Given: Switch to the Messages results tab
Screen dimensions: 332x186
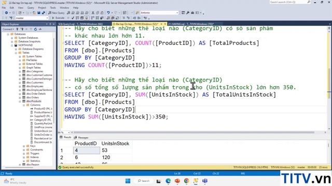Looking at the screenshot, I should (81, 137).
